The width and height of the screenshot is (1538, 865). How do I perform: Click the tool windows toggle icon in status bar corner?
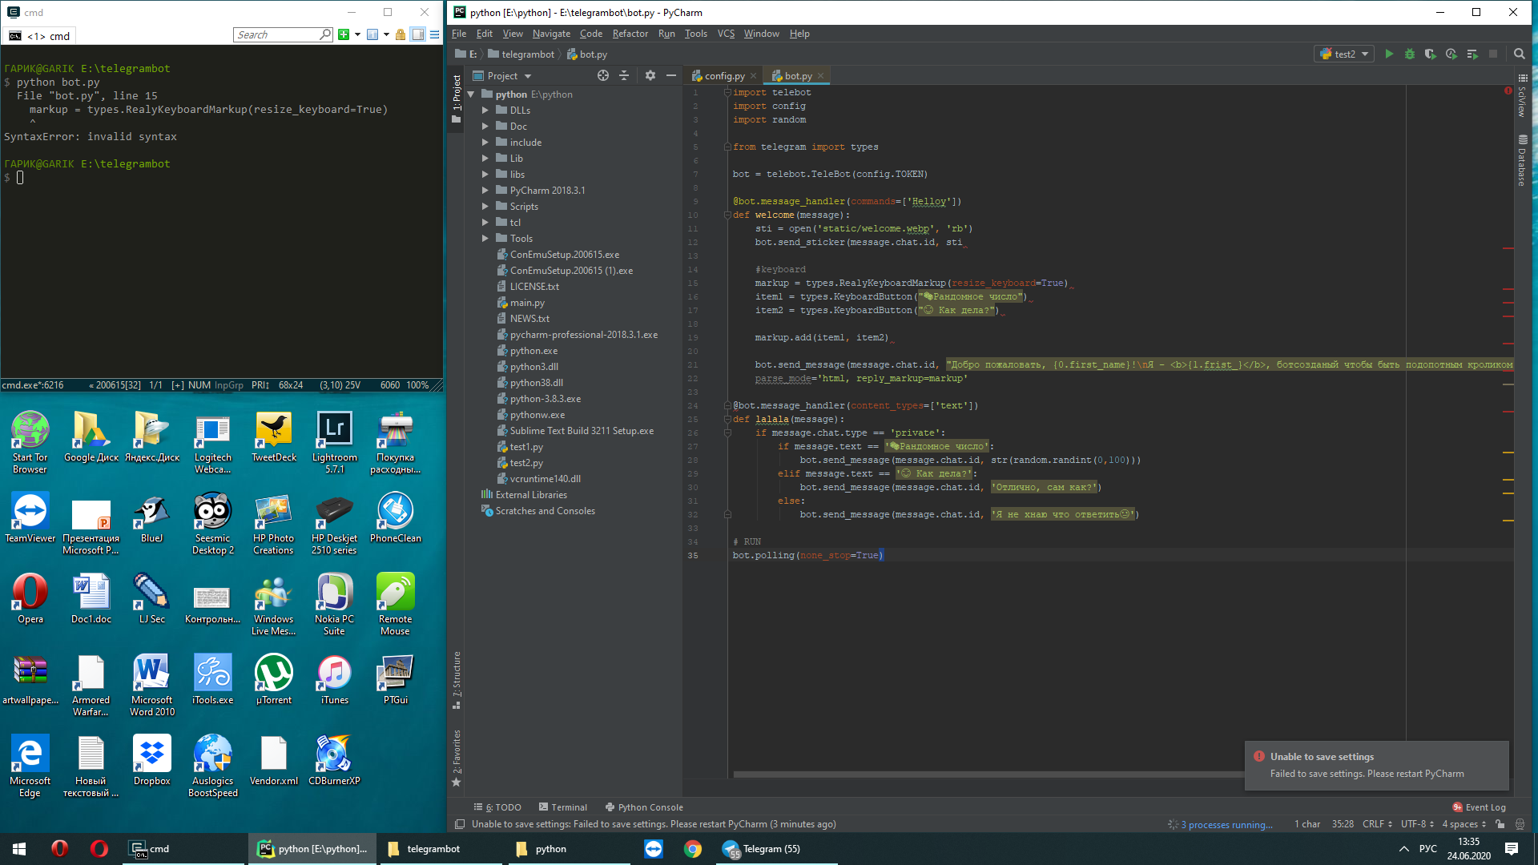460,824
